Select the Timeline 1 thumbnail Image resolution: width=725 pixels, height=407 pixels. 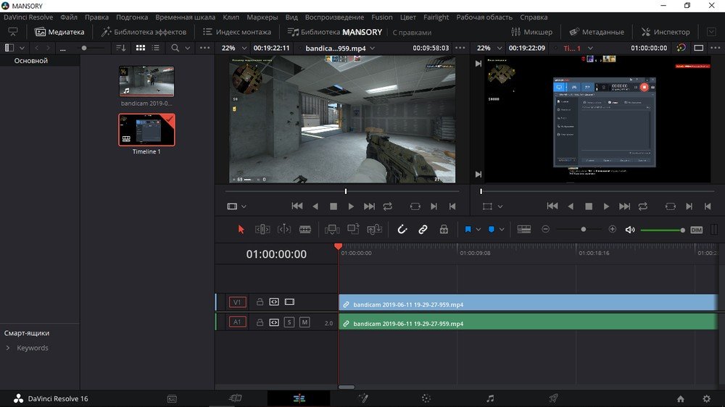tap(146, 130)
